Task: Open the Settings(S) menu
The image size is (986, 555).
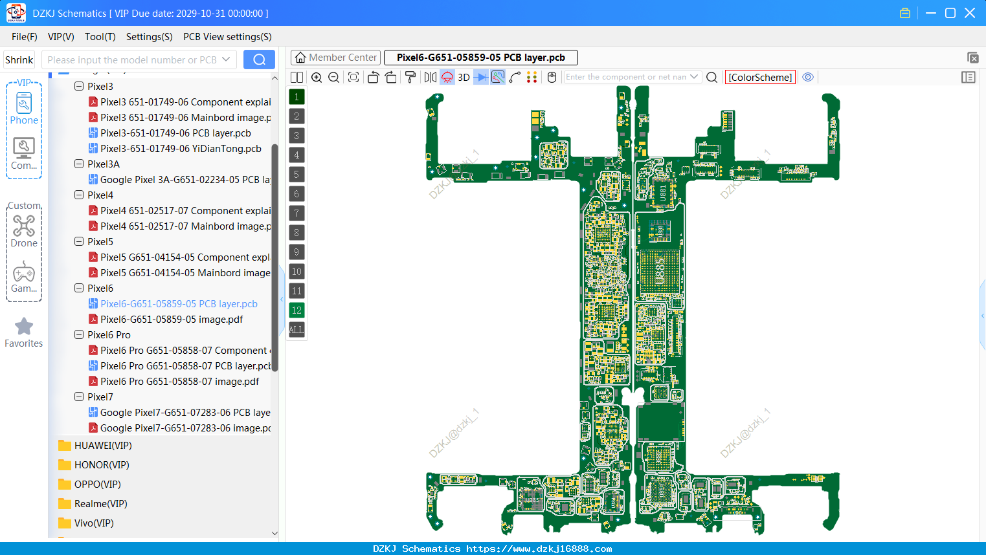Action: click(x=150, y=37)
